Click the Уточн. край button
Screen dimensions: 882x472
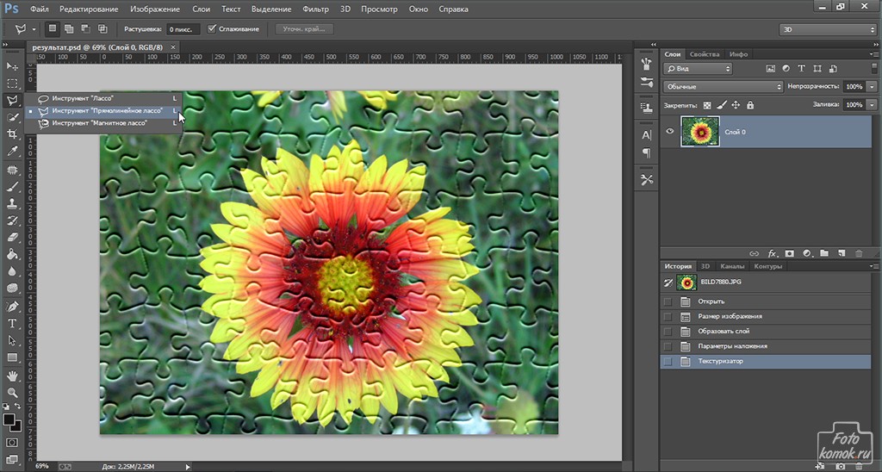click(302, 29)
